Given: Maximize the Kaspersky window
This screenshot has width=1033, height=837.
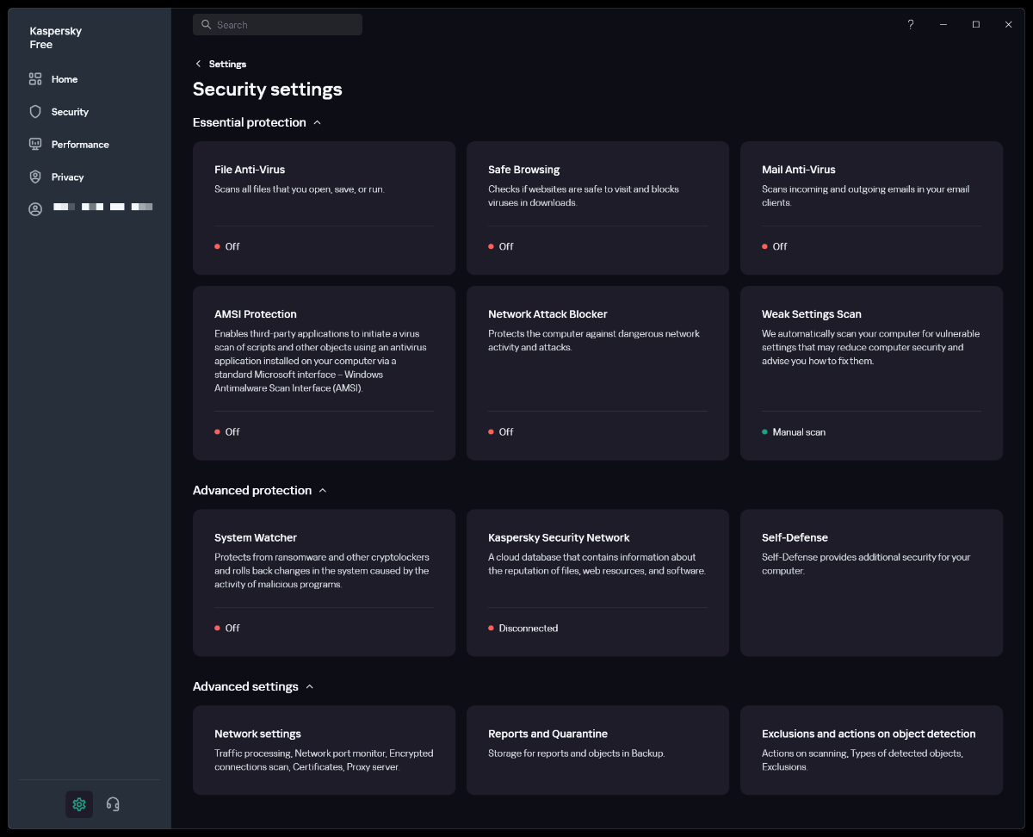Looking at the screenshot, I should 976,25.
